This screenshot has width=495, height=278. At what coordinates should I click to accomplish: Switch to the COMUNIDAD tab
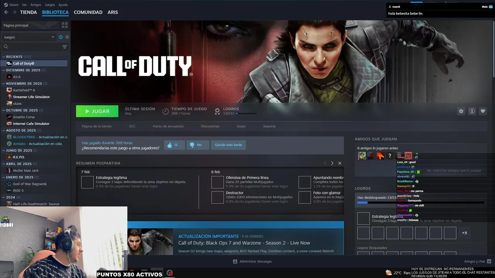click(x=88, y=12)
